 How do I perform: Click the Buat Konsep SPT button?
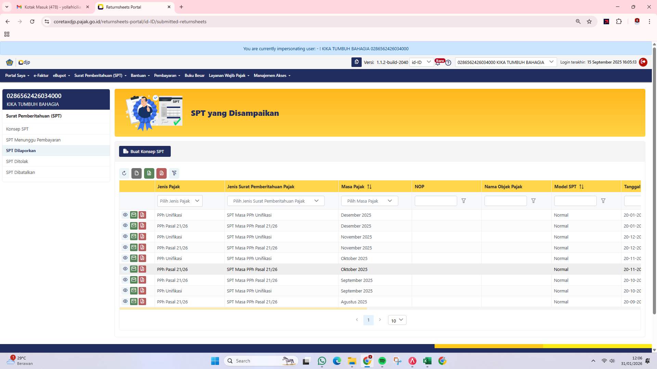[144, 151]
